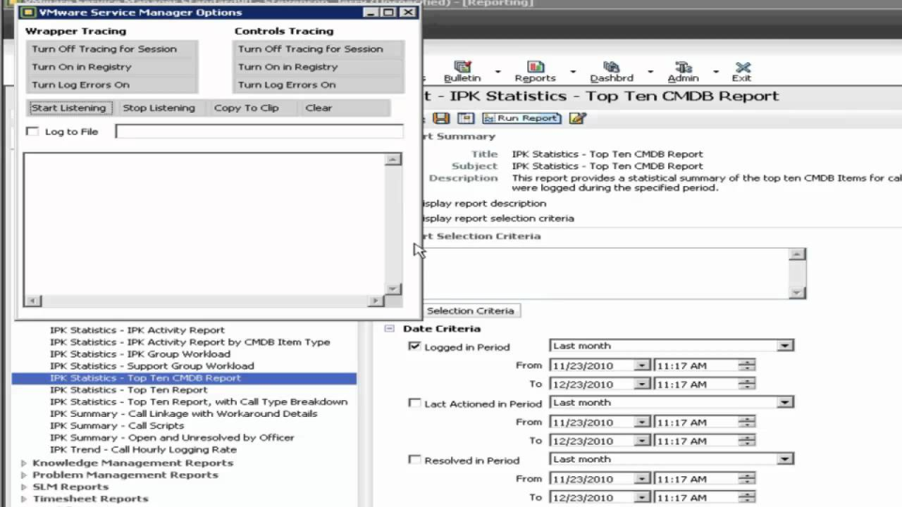Open the Bulletin toolbar icon
This screenshot has width=902, height=507.
(x=462, y=71)
